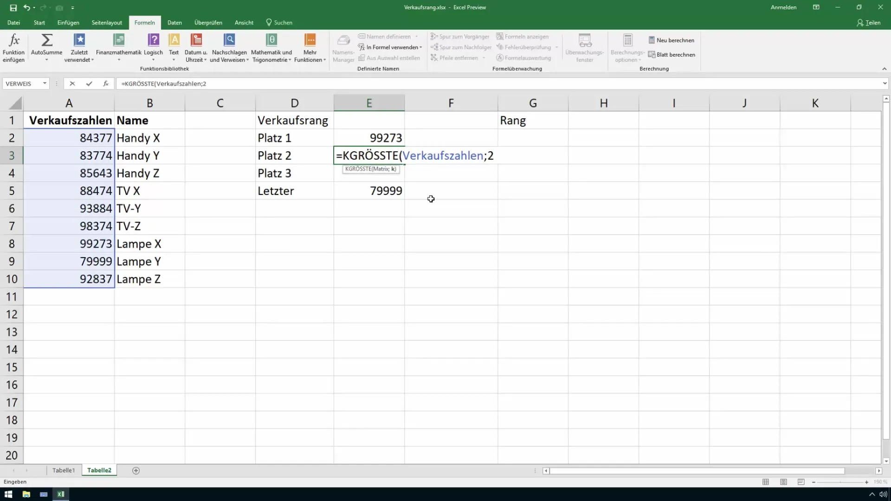Select cell Handy Z
This screenshot has height=501, width=891.
[x=149, y=173]
